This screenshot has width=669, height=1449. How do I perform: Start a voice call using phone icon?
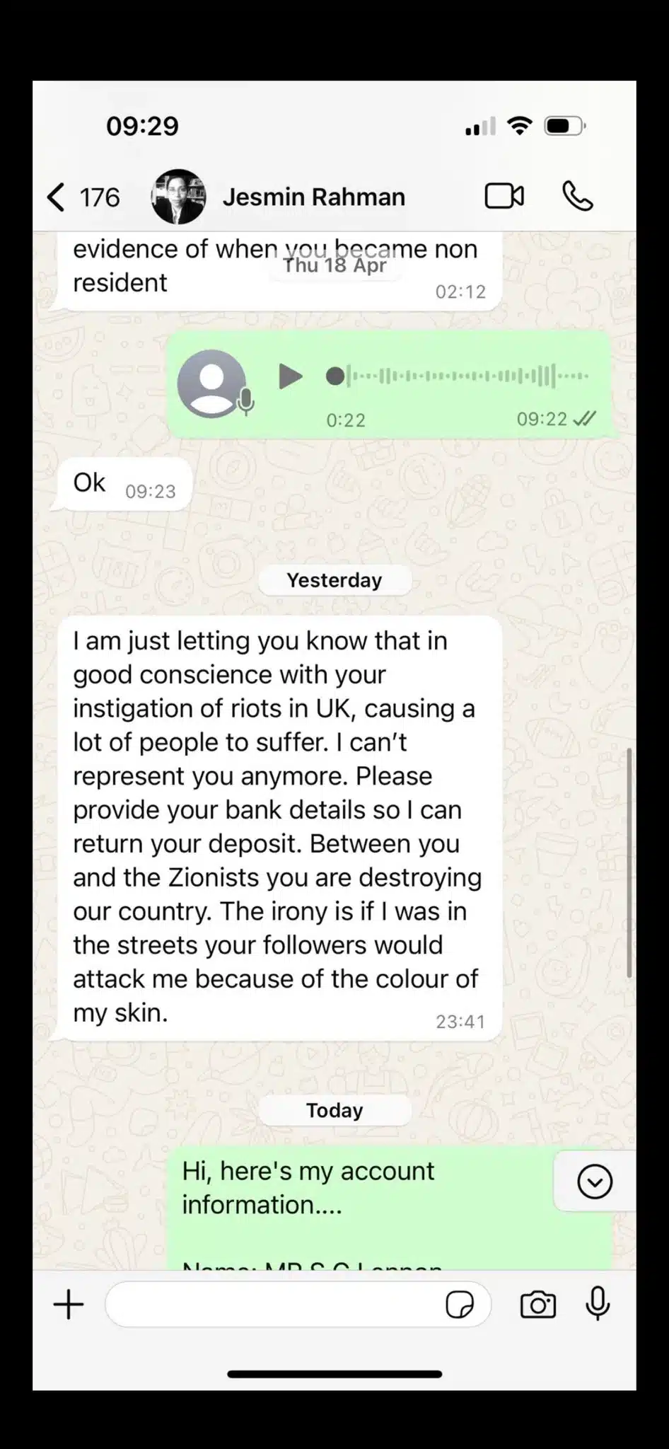coord(578,196)
